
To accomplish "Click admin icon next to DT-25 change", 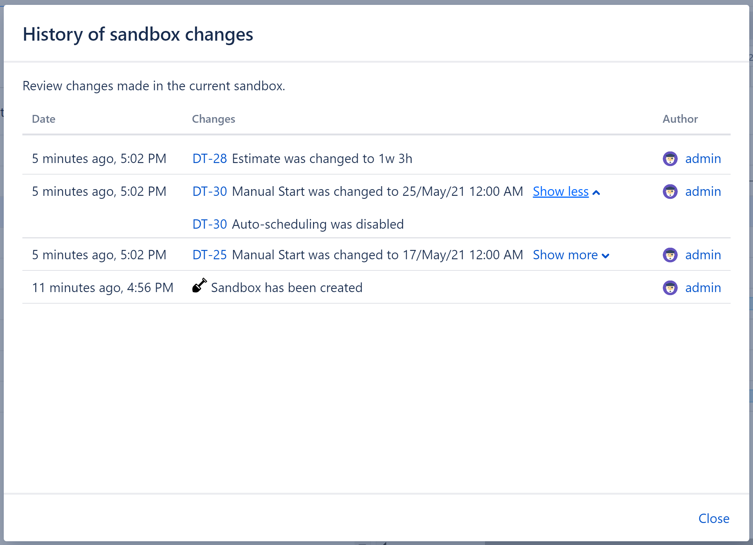I will [x=671, y=254].
